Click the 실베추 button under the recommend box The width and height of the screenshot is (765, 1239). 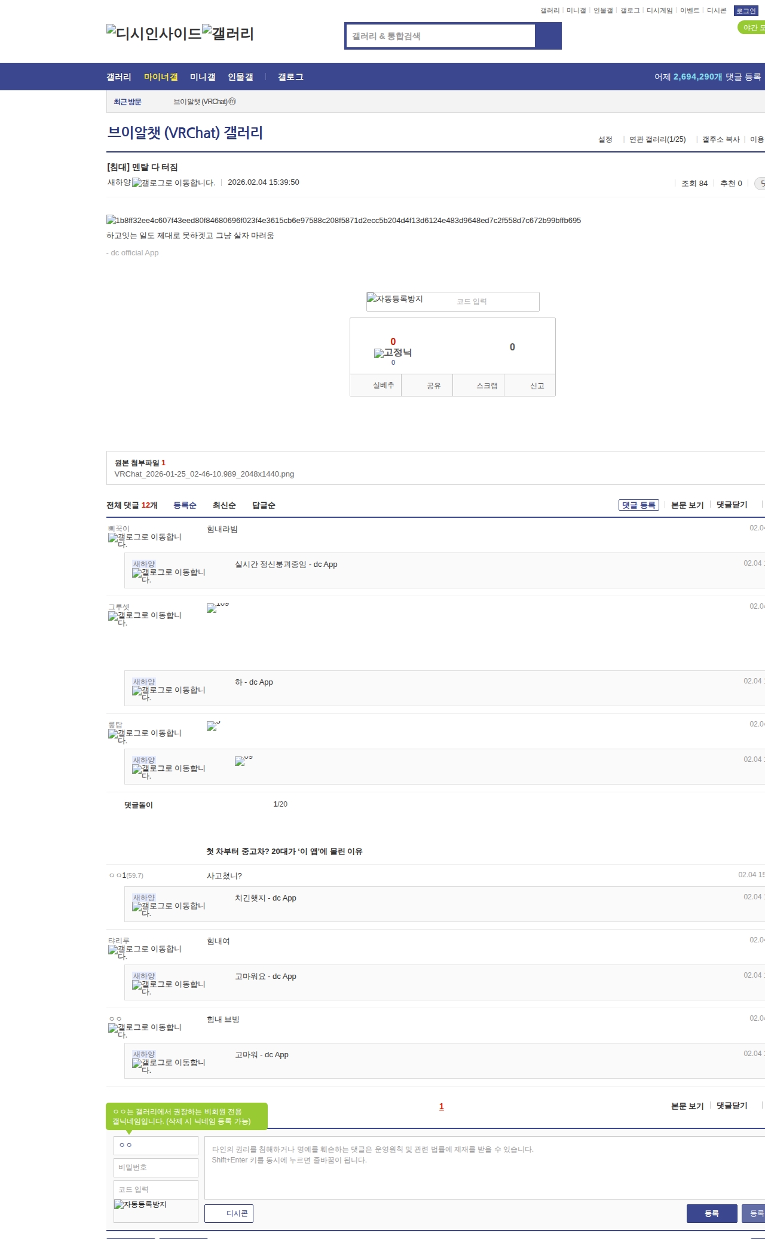(x=383, y=386)
